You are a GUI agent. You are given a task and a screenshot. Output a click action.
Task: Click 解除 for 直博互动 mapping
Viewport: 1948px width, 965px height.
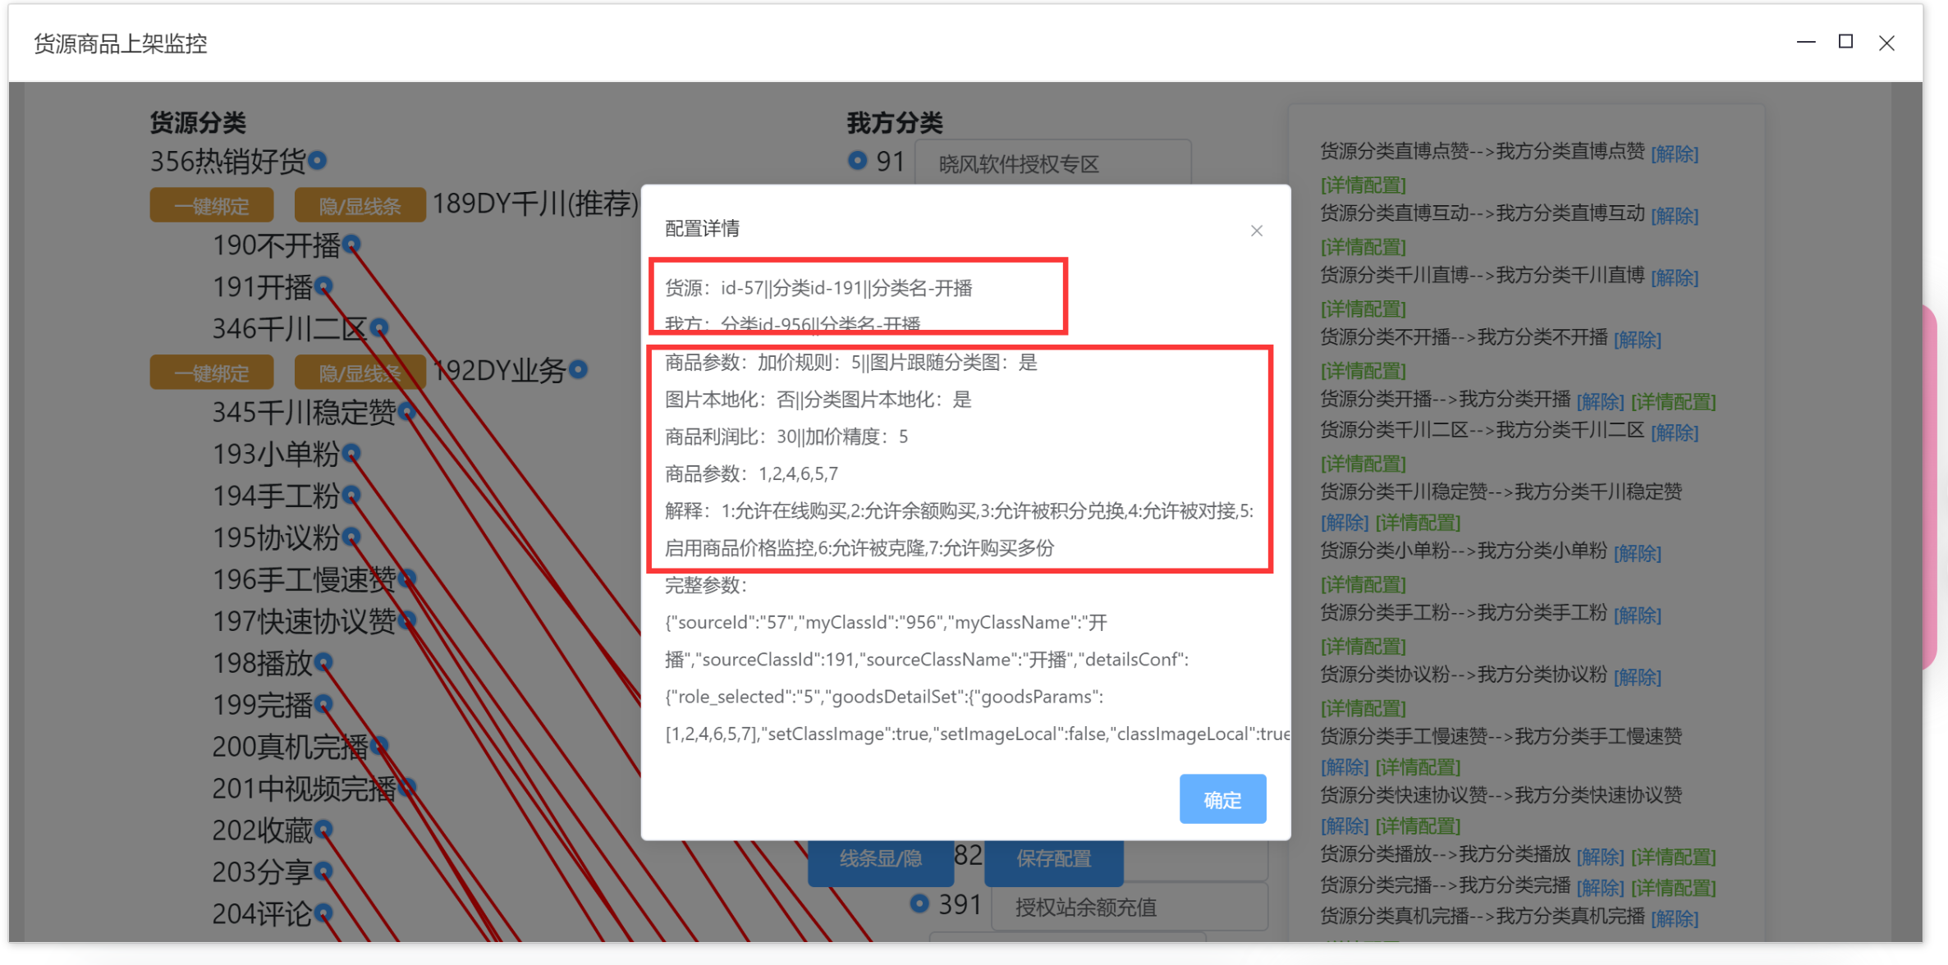(x=1674, y=215)
